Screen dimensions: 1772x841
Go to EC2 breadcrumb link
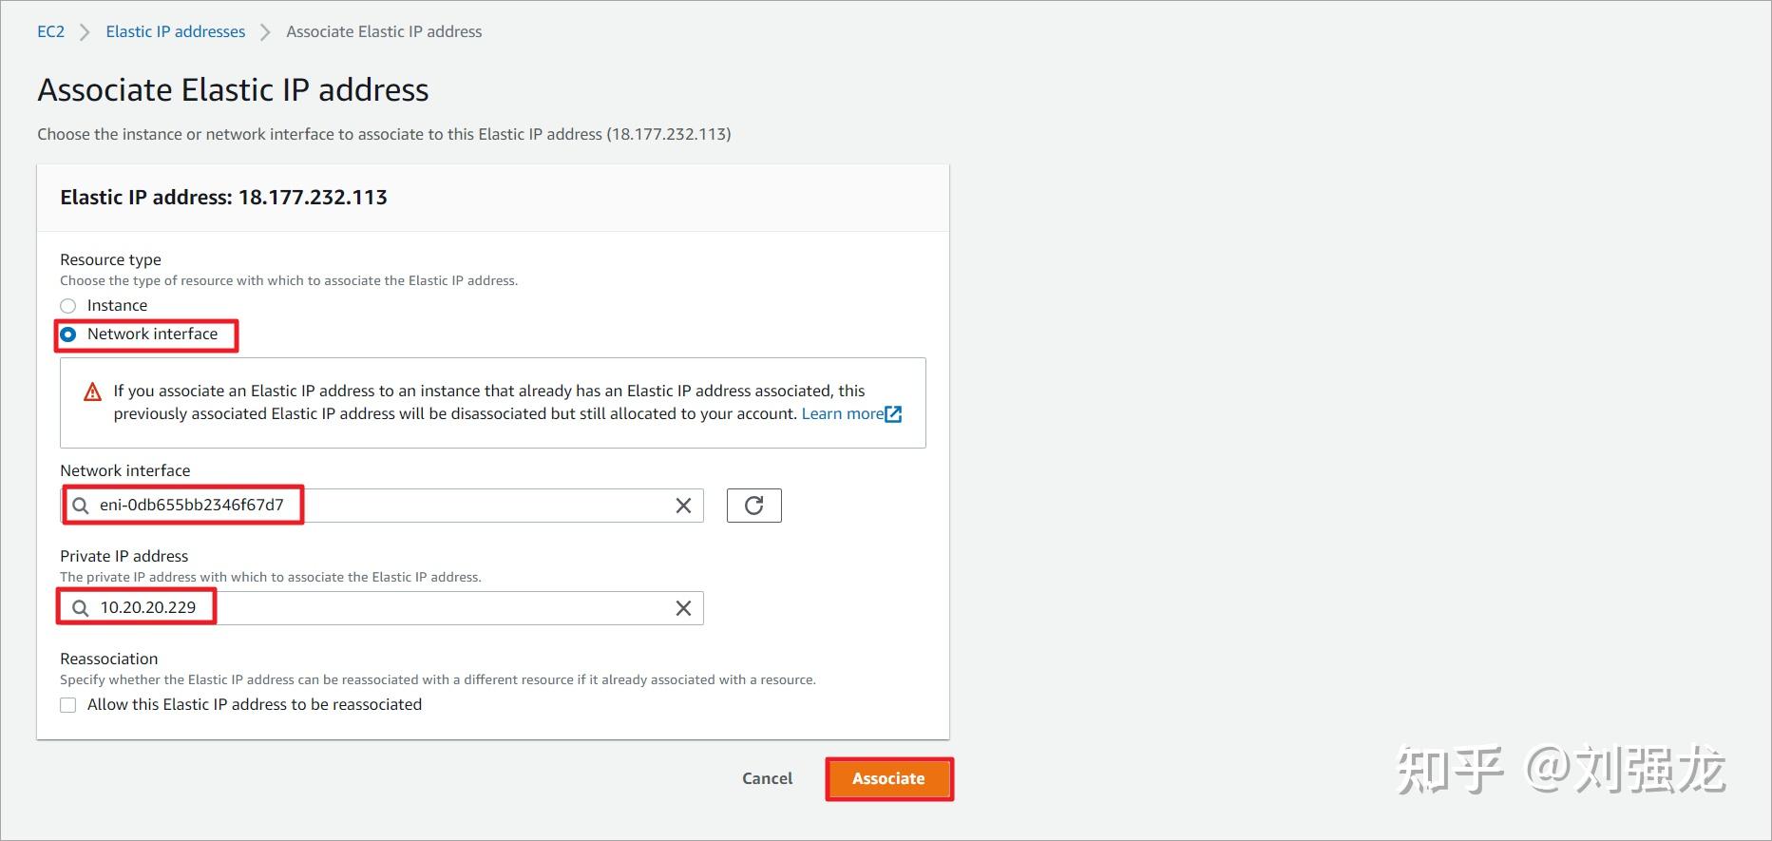[x=51, y=32]
